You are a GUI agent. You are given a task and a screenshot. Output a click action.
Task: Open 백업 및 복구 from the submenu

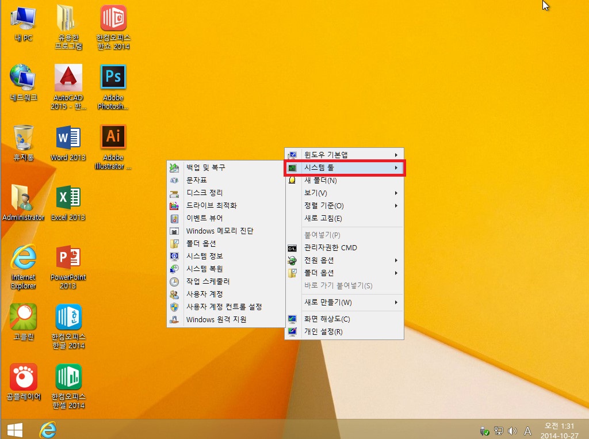tap(225, 167)
